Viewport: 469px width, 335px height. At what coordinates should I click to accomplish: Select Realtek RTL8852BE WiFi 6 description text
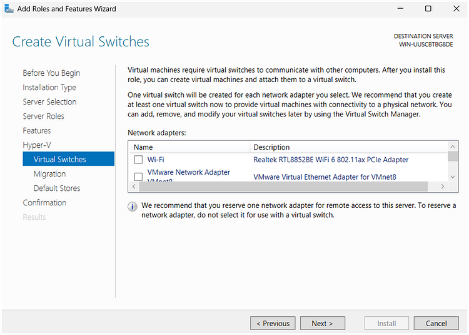(331, 160)
